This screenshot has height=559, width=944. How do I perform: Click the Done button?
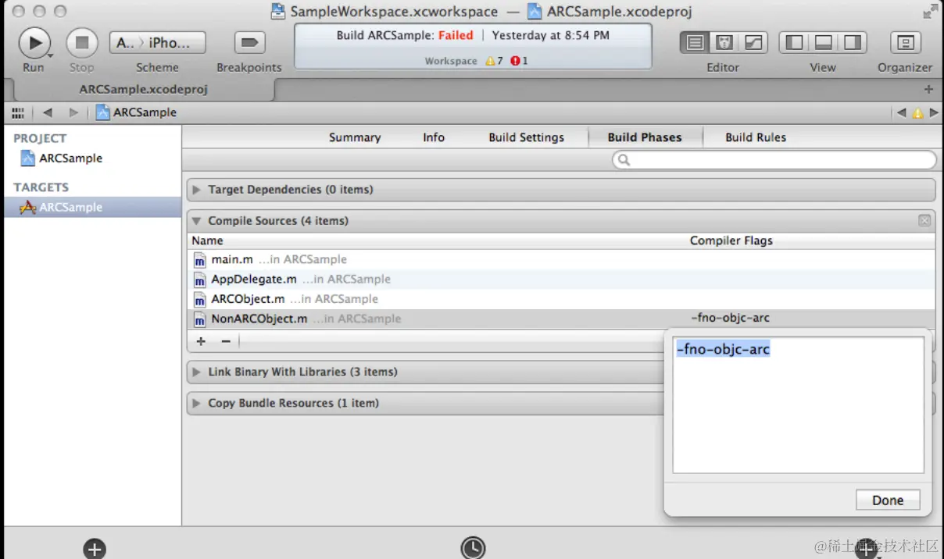pos(888,500)
